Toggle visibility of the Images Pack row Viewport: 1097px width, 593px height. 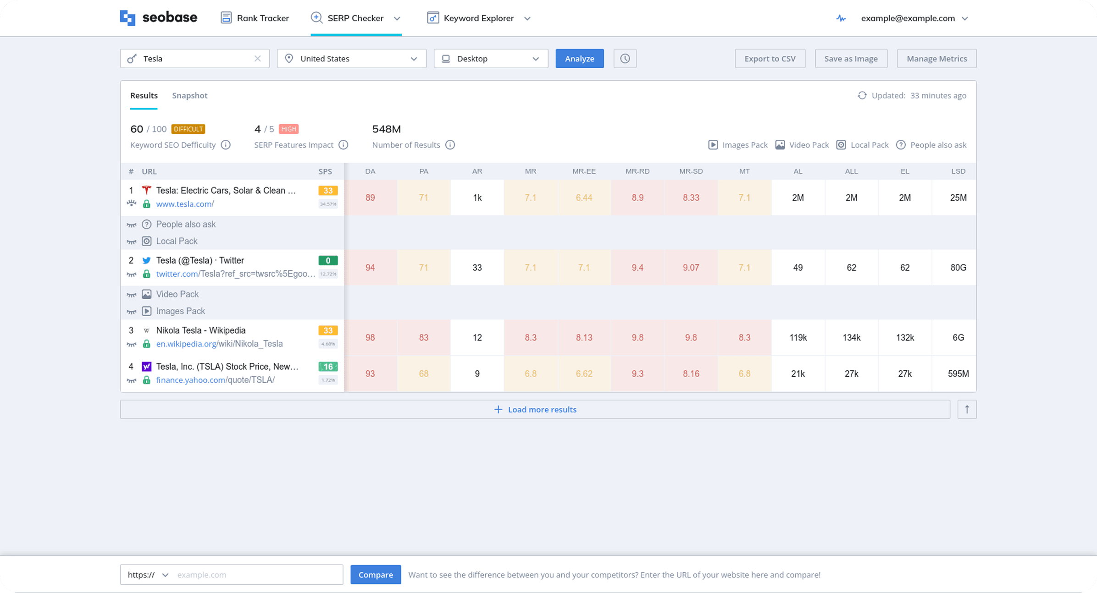coord(132,312)
